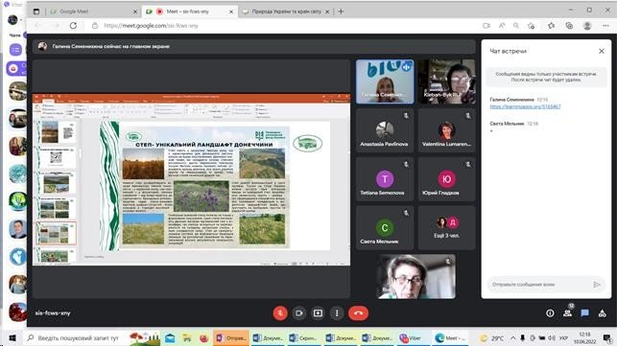Screen dimensions: 617x346
Task: Open the learningapps link in chat
Action: coord(525,106)
